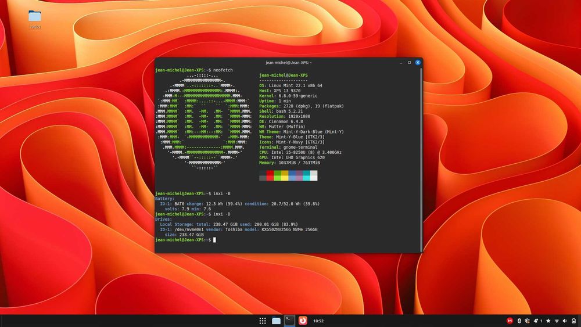Click the 'Local Storage: total: 238.47 GiB' line
The image size is (581, 327).
tap(229, 224)
